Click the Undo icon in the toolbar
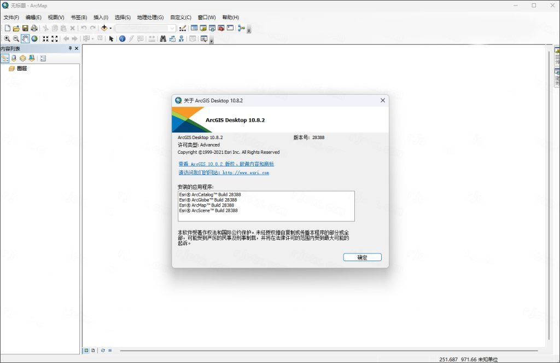The height and width of the screenshot is (363, 560). tap(83, 28)
